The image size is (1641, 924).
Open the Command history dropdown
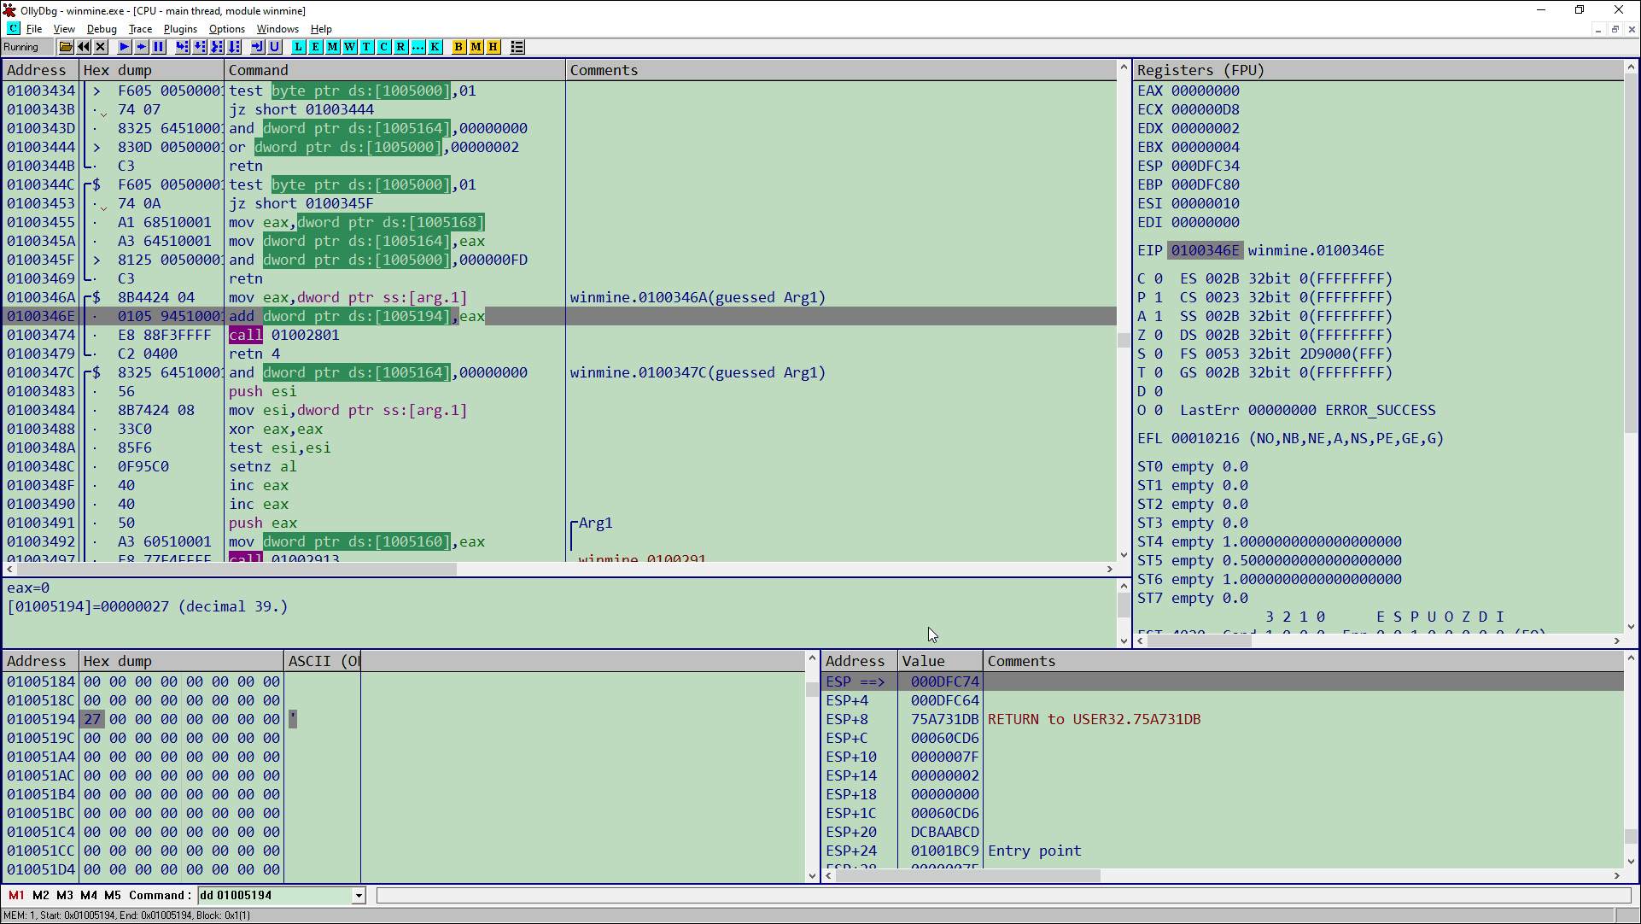[358, 895]
